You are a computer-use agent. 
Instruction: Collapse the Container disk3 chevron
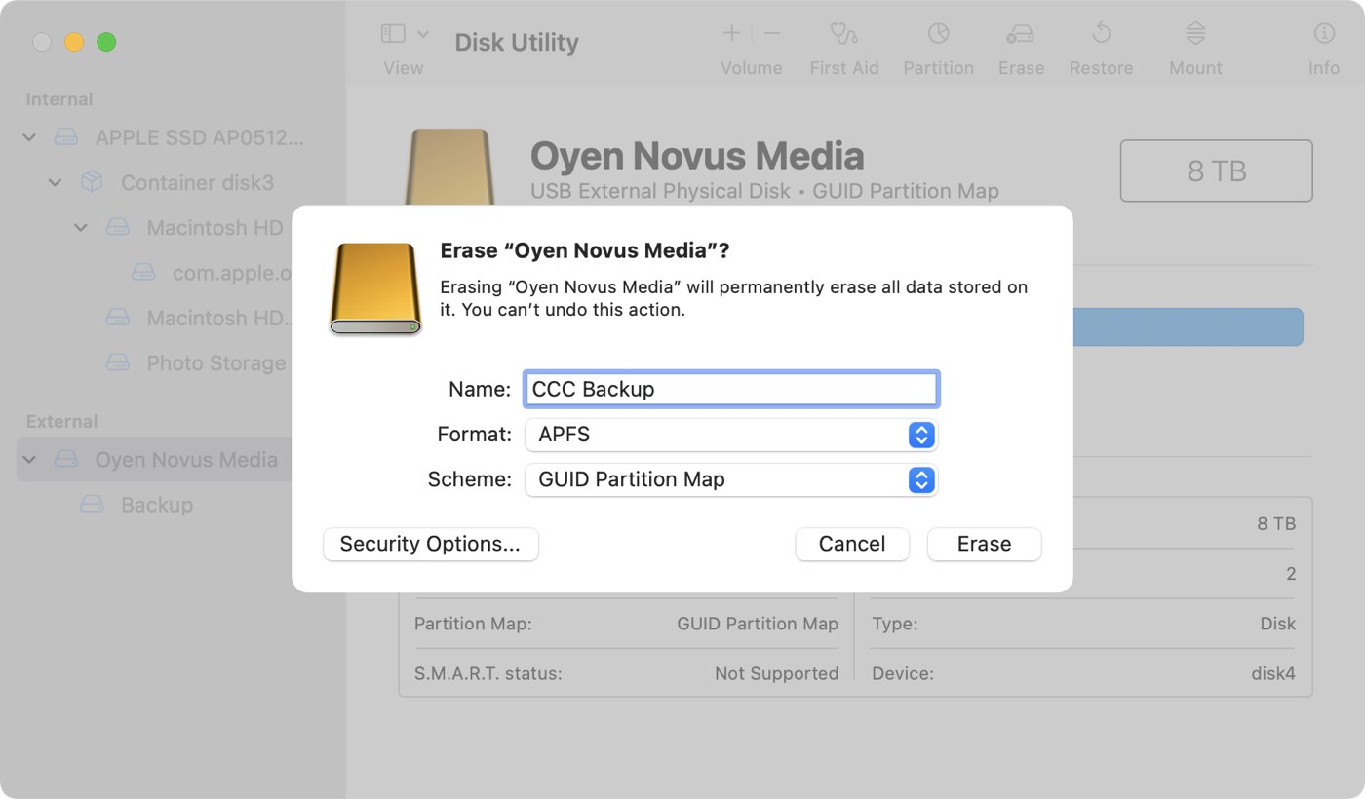[56, 182]
